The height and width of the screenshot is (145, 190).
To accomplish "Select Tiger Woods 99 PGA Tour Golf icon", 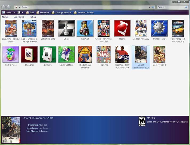I will [x=122, y=54].
